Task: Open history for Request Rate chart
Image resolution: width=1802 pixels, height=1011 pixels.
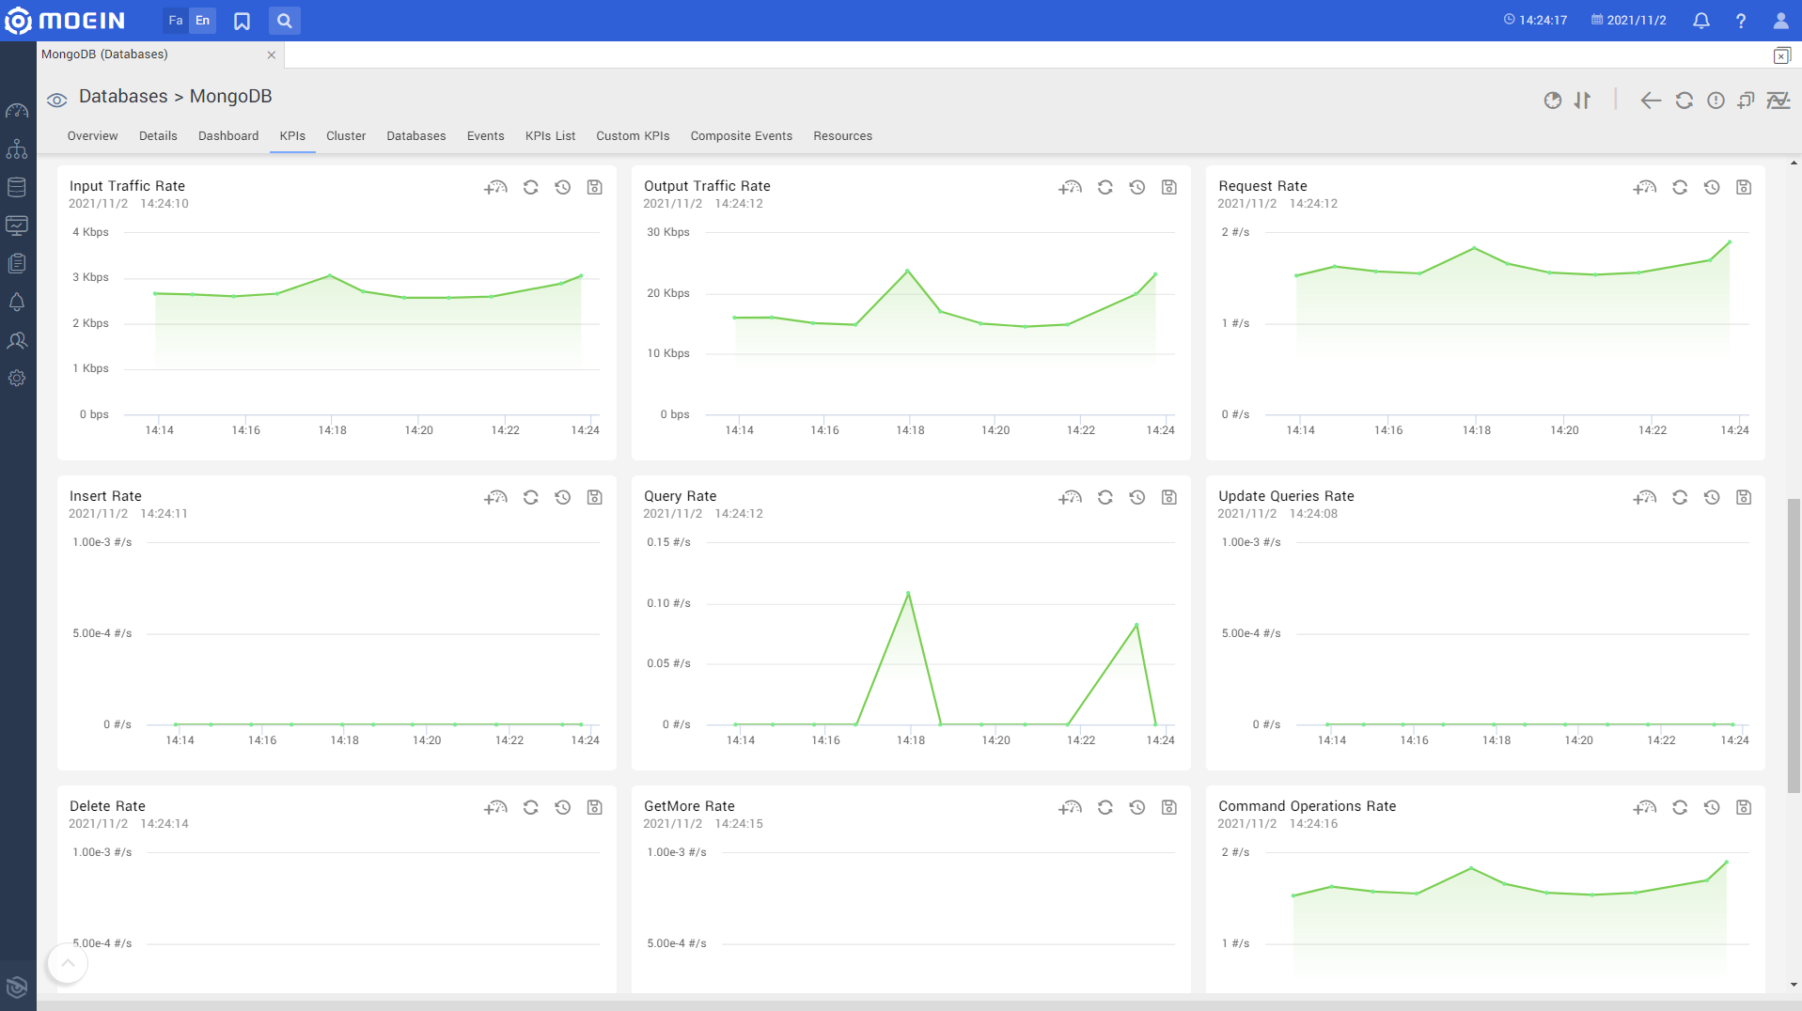Action: point(1712,188)
